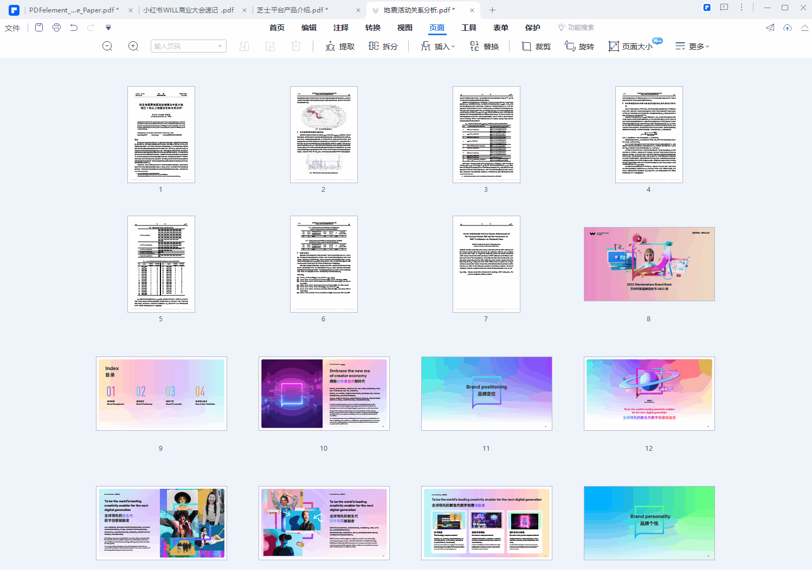Screen dimensions: 812x570
Task: Activate the 旋转 (rotate) tool
Action: [579, 46]
